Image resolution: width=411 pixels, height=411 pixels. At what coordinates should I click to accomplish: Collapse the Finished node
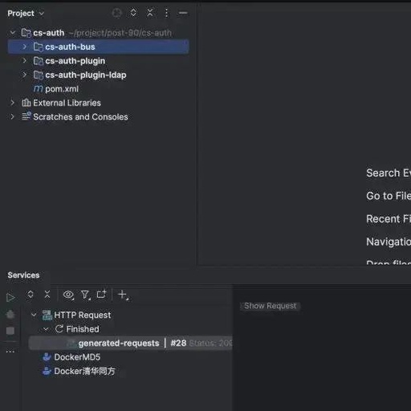(x=46, y=329)
